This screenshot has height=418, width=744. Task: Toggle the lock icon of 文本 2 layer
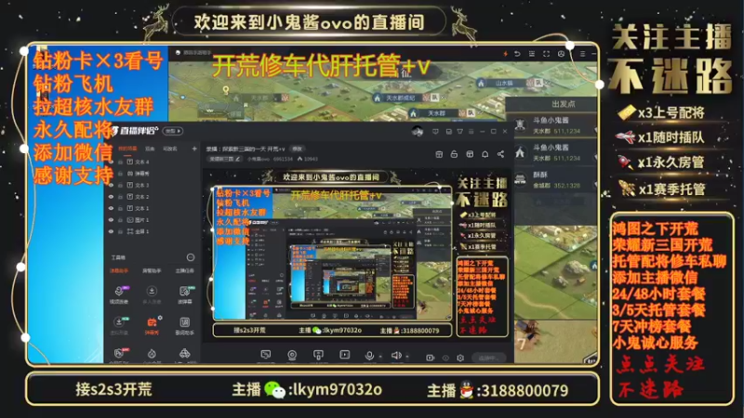(121, 197)
